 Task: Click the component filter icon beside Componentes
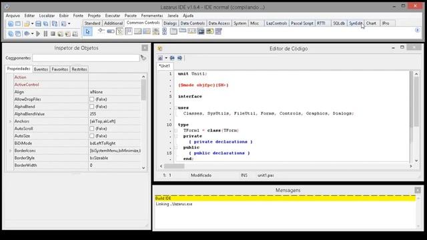tap(143, 58)
